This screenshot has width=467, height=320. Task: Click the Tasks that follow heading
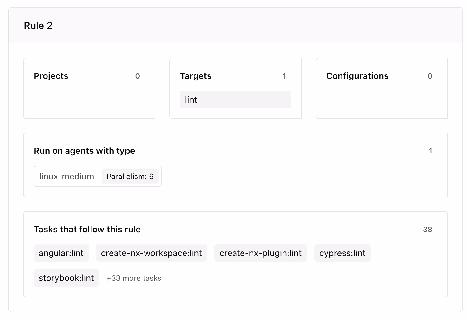pos(87,230)
